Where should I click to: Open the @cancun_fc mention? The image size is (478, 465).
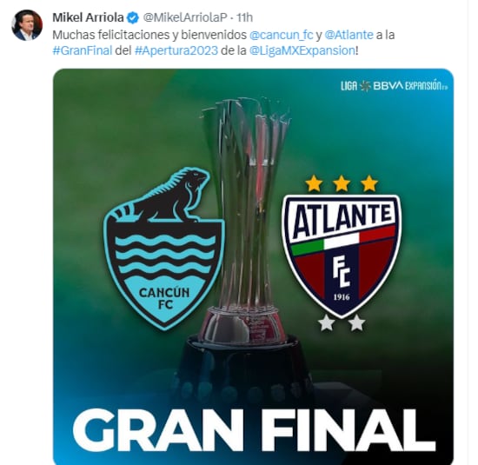pyautogui.click(x=281, y=35)
